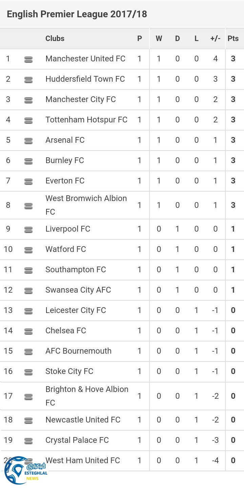The image size is (244, 492).
Task: Sort by the Pts column header
Action: click(x=233, y=38)
